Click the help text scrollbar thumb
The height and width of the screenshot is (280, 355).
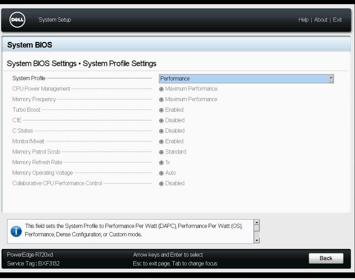click(257, 228)
